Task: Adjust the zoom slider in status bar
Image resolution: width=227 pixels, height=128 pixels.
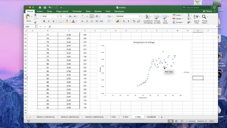Action: point(196,121)
